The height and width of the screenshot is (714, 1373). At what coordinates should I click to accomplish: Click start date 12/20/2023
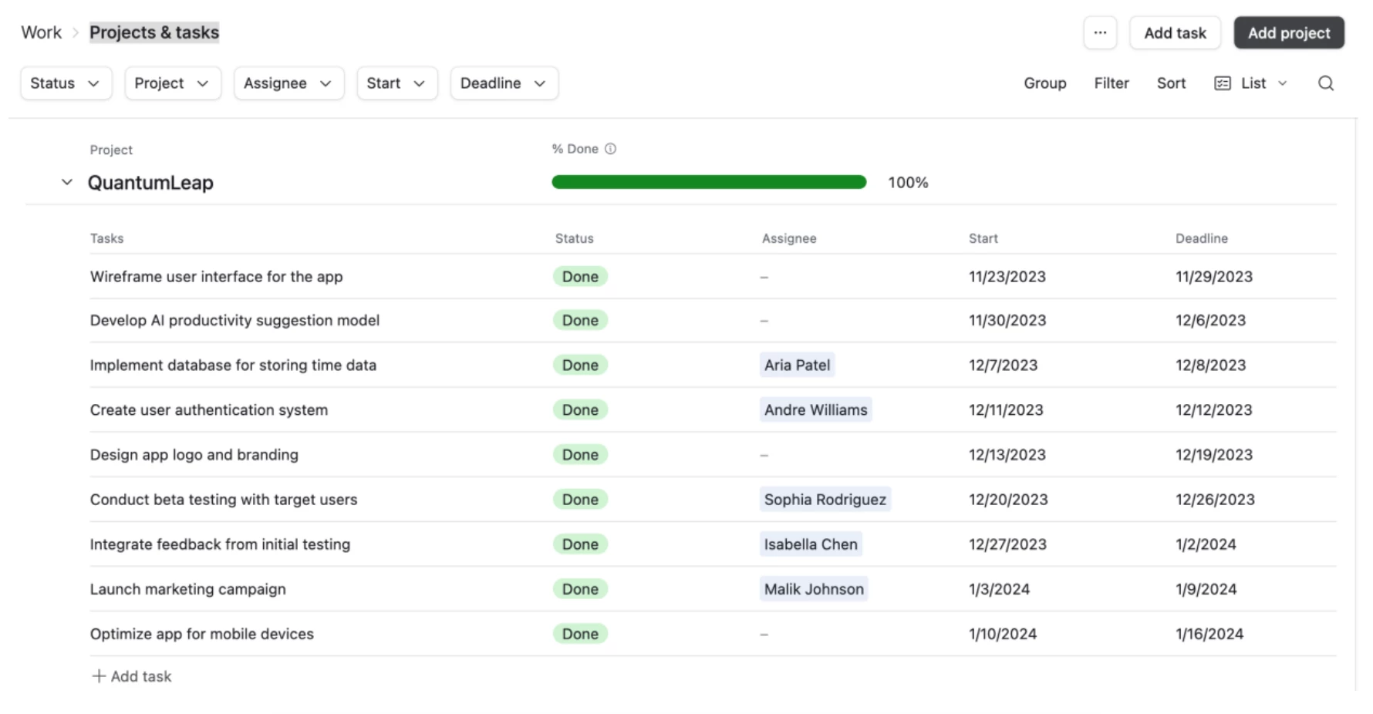(x=1008, y=500)
